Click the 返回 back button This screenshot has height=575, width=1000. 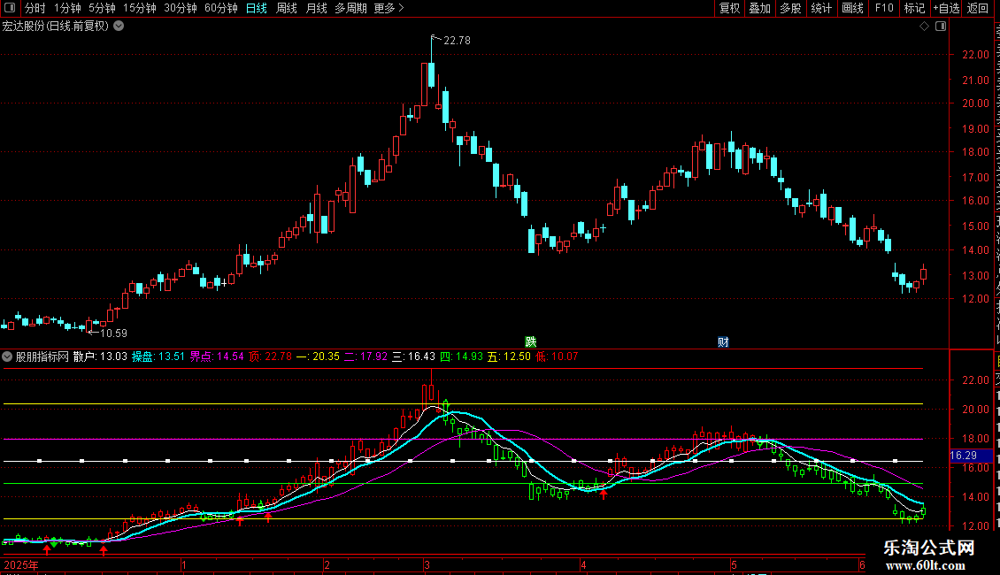pyautogui.click(x=977, y=8)
